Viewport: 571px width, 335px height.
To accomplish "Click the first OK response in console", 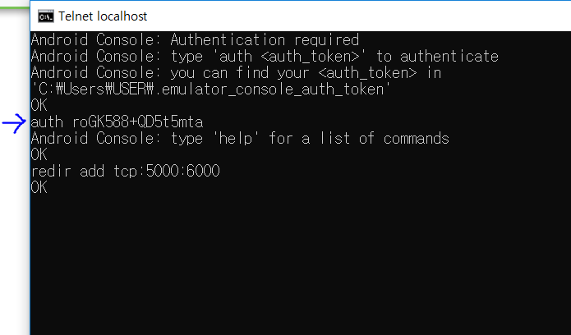I will pos(39,105).
